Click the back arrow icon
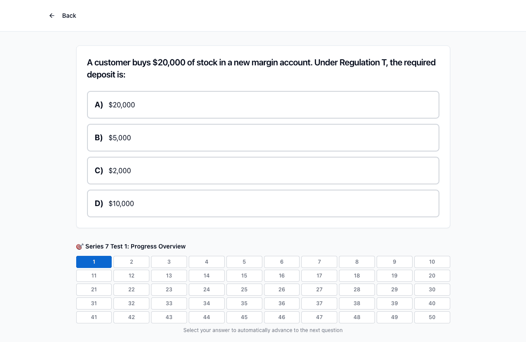This screenshot has height=342, width=526. (x=52, y=16)
